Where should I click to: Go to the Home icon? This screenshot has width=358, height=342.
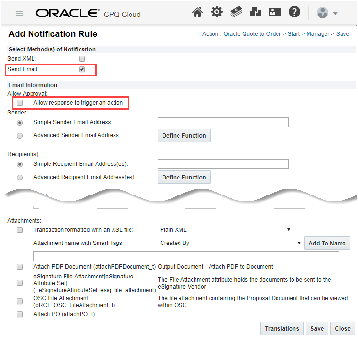[x=197, y=12]
